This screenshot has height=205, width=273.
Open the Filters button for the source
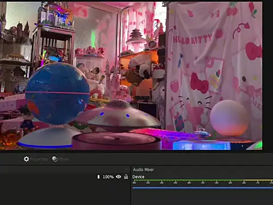pyautogui.click(x=60, y=159)
